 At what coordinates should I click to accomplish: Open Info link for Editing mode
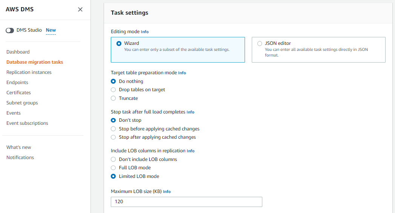145,32
